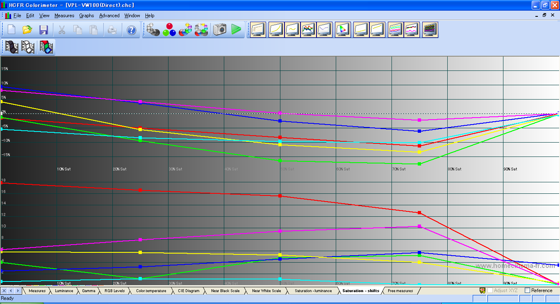Viewport: 560px width, 304px height.
Task: Open the Graphs menu
Action: 87,16
